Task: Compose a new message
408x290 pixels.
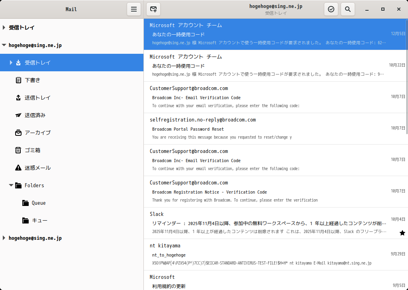Action: tap(153, 10)
